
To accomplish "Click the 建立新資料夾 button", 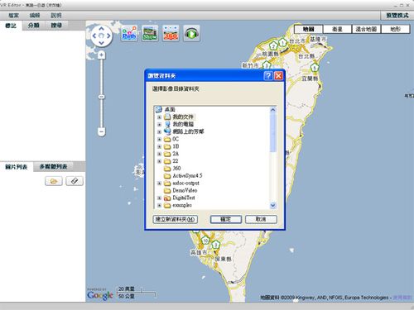I will [176, 219].
